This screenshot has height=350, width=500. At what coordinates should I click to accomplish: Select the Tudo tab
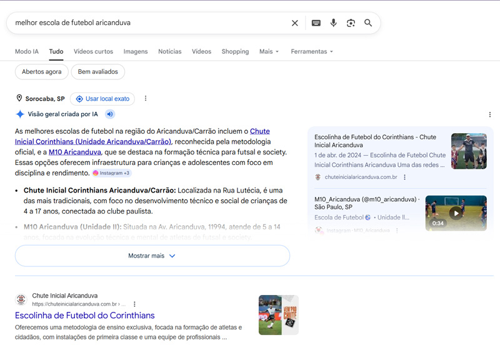(56, 51)
